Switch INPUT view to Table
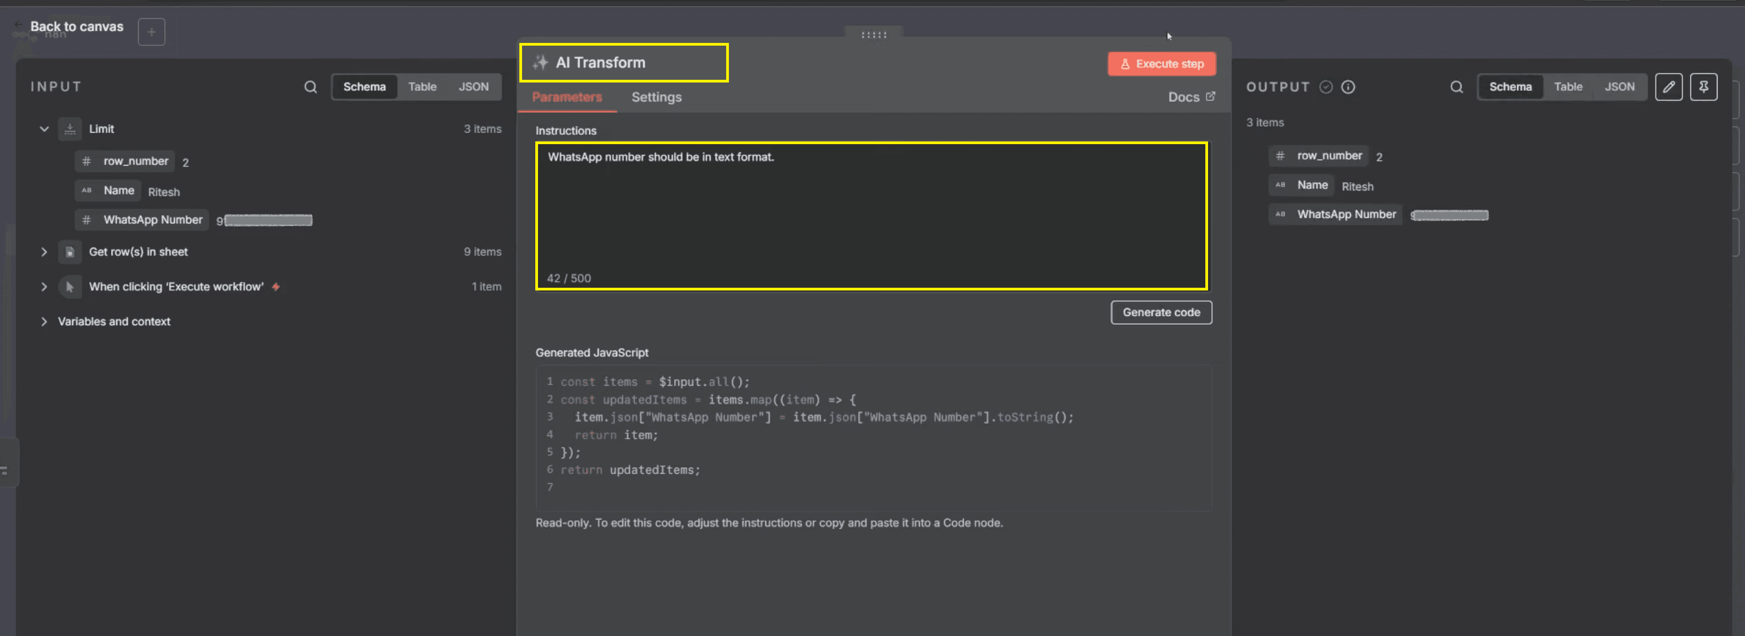This screenshot has width=1745, height=636. point(422,87)
